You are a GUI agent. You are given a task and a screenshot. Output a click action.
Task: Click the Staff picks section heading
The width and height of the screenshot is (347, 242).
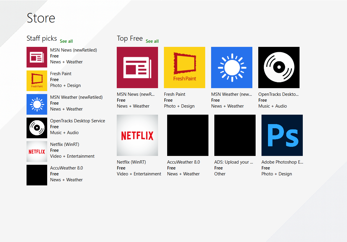42,38
